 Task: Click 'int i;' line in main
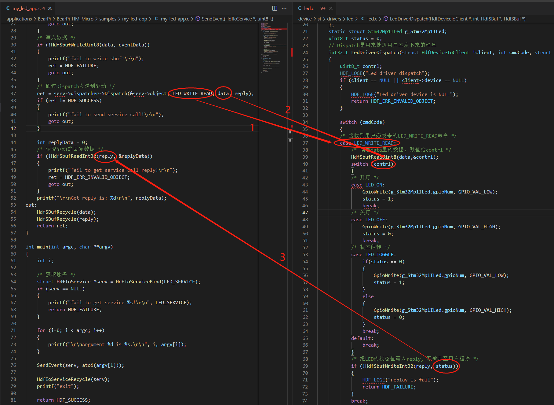pos(45,261)
